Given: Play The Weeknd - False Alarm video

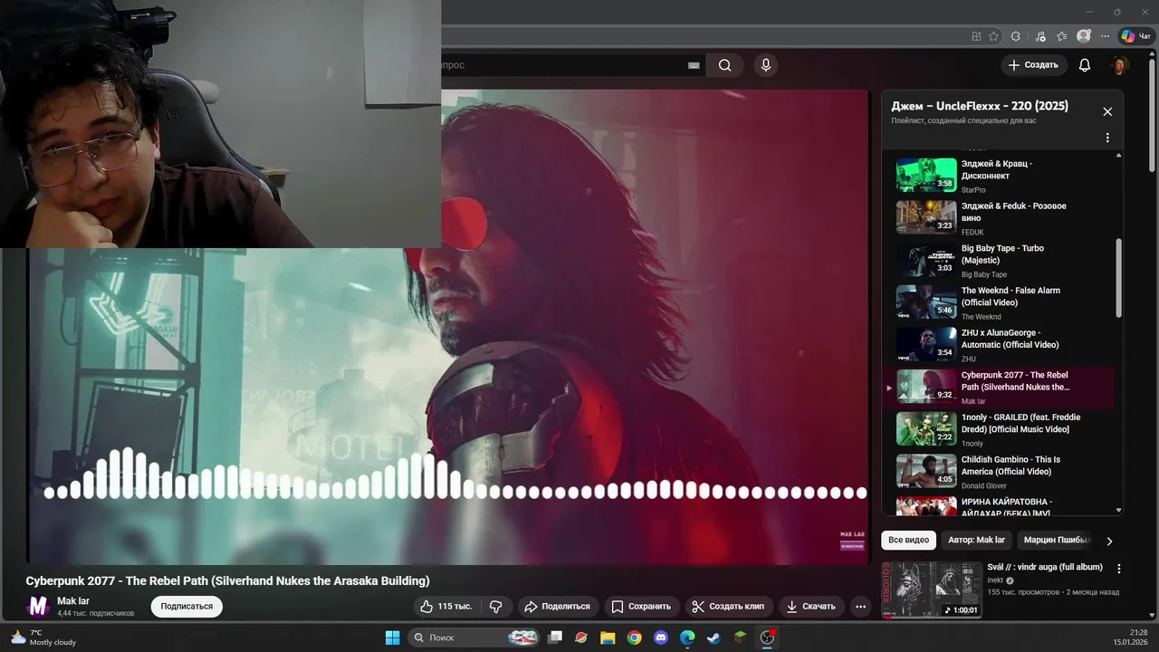Looking at the screenshot, I should tap(1000, 302).
